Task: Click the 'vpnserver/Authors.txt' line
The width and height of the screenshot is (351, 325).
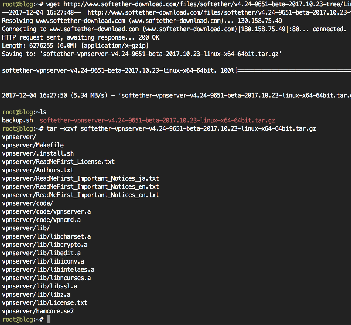Action: pos(38,170)
